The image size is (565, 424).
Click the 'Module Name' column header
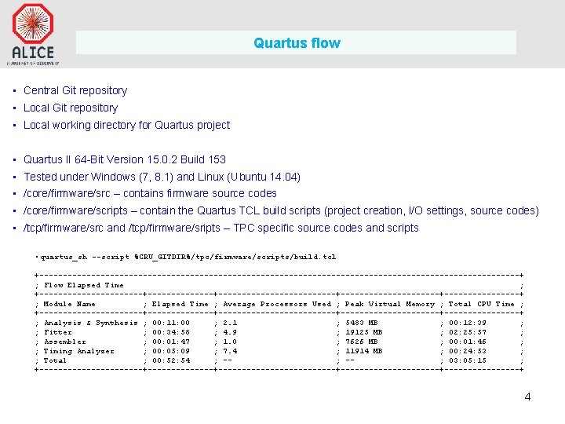(70, 304)
